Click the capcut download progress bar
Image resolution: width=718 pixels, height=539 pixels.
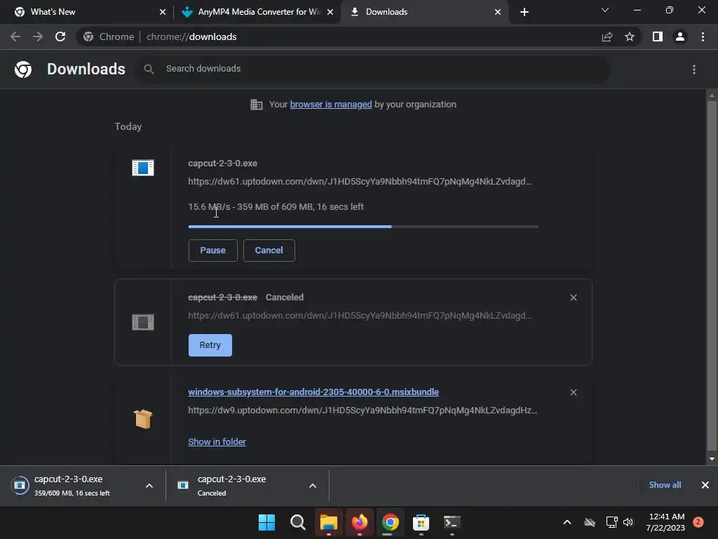[x=363, y=227]
